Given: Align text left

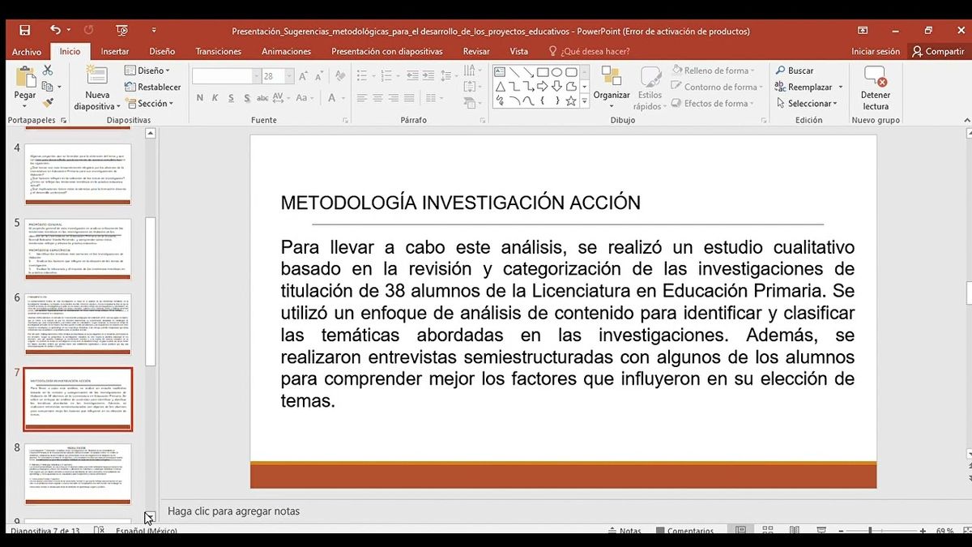Looking at the screenshot, I should tap(362, 98).
